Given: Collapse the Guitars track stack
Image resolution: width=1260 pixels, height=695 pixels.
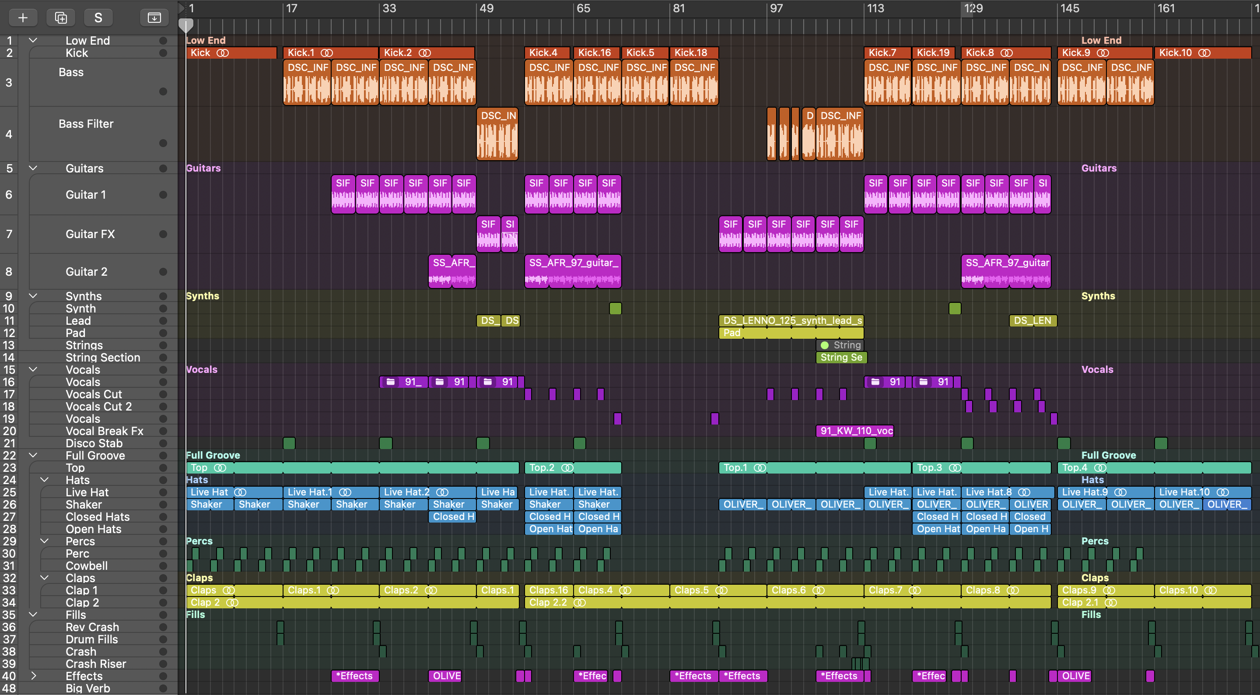Looking at the screenshot, I should [33, 168].
